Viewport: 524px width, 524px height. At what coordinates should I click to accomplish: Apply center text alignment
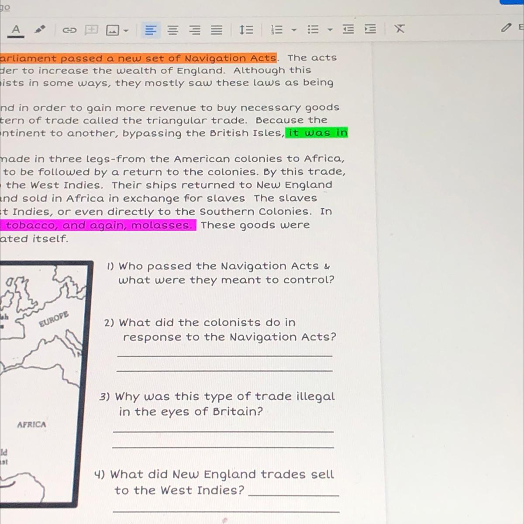tap(173, 30)
